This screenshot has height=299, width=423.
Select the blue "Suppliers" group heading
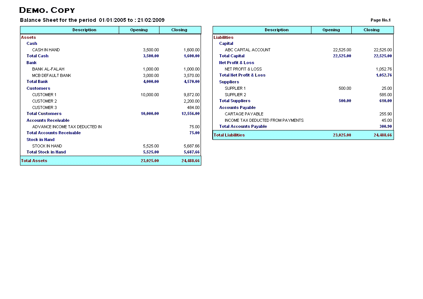pyautogui.click(x=229, y=82)
